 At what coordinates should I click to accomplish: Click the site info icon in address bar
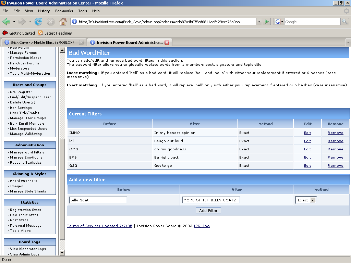pyautogui.click(x=74, y=22)
